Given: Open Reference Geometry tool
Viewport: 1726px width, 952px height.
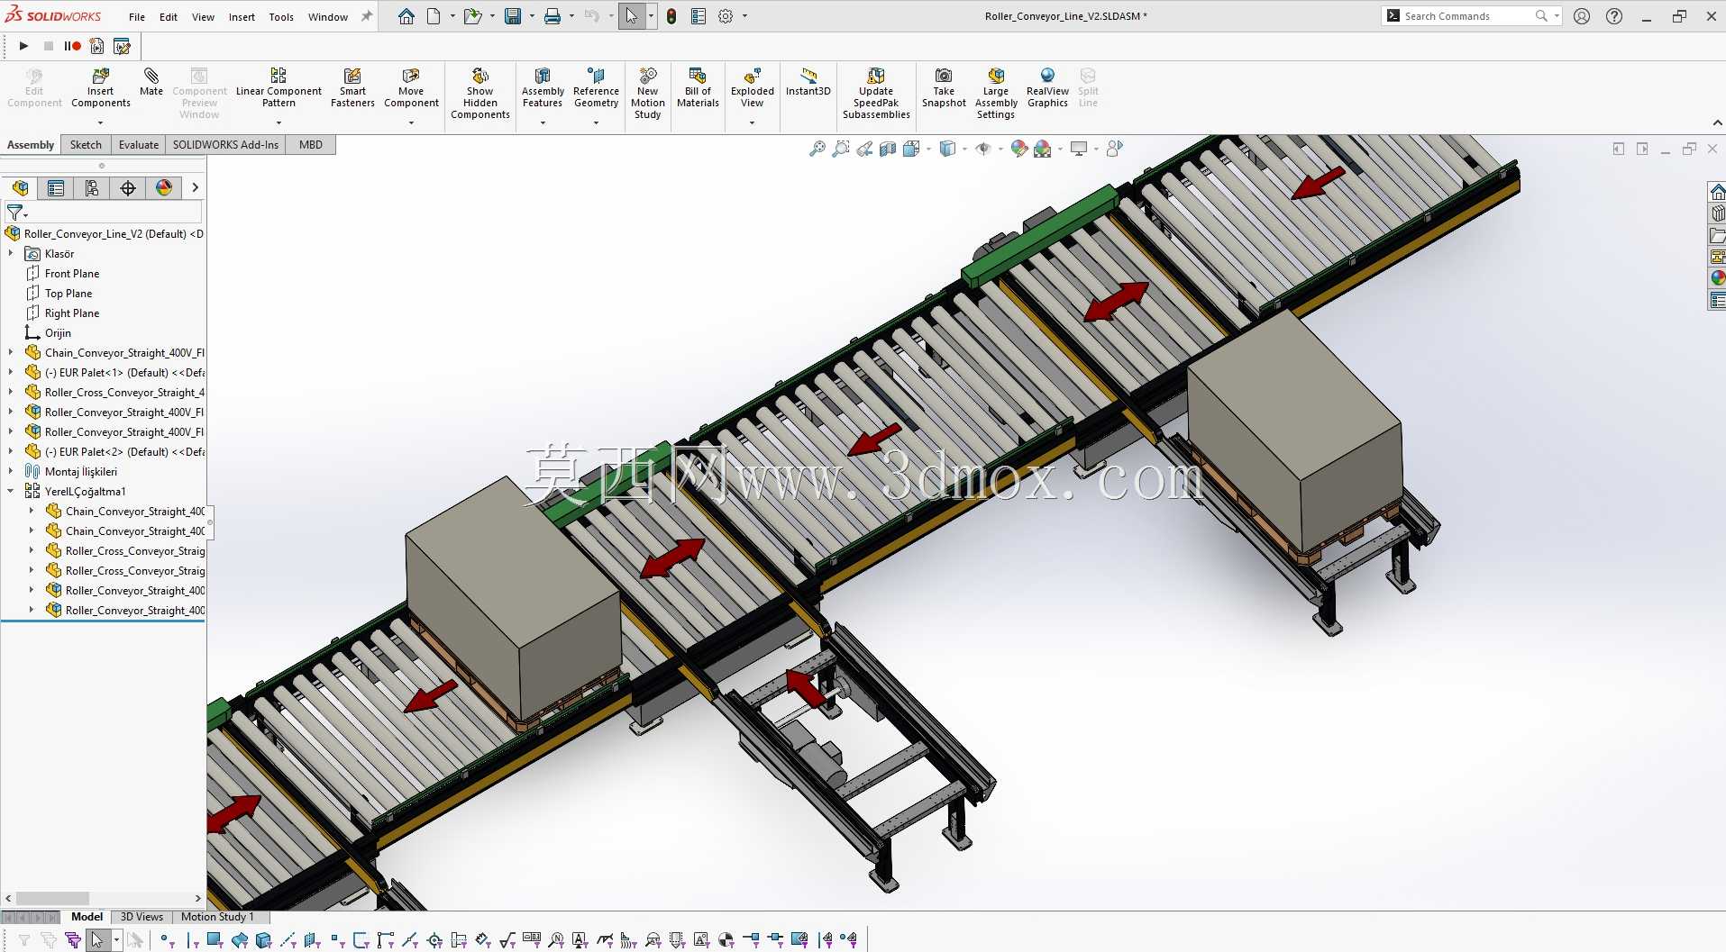Looking at the screenshot, I should pyautogui.click(x=596, y=88).
